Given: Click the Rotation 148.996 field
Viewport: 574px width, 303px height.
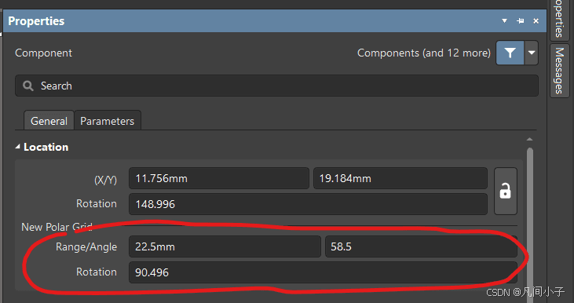Looking at the screenshot, I should pos(308,204).
